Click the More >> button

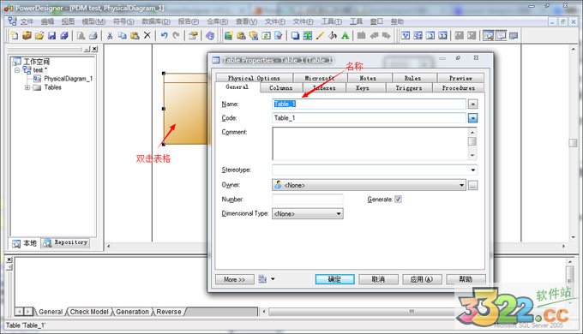[235, 279]
